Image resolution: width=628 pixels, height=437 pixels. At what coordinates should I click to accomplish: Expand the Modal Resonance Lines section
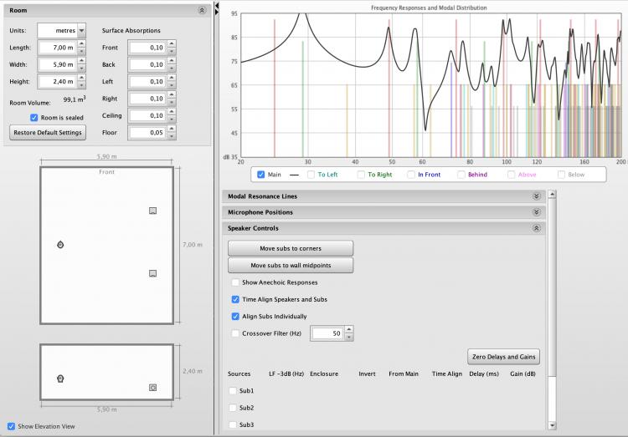pos(537,196)
